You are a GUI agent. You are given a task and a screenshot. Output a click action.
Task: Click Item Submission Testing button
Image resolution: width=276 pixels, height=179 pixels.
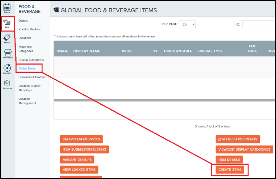click(85, 149)
